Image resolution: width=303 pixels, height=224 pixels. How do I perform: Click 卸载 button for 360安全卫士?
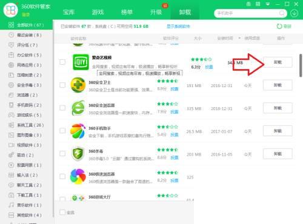coord(278,85)
